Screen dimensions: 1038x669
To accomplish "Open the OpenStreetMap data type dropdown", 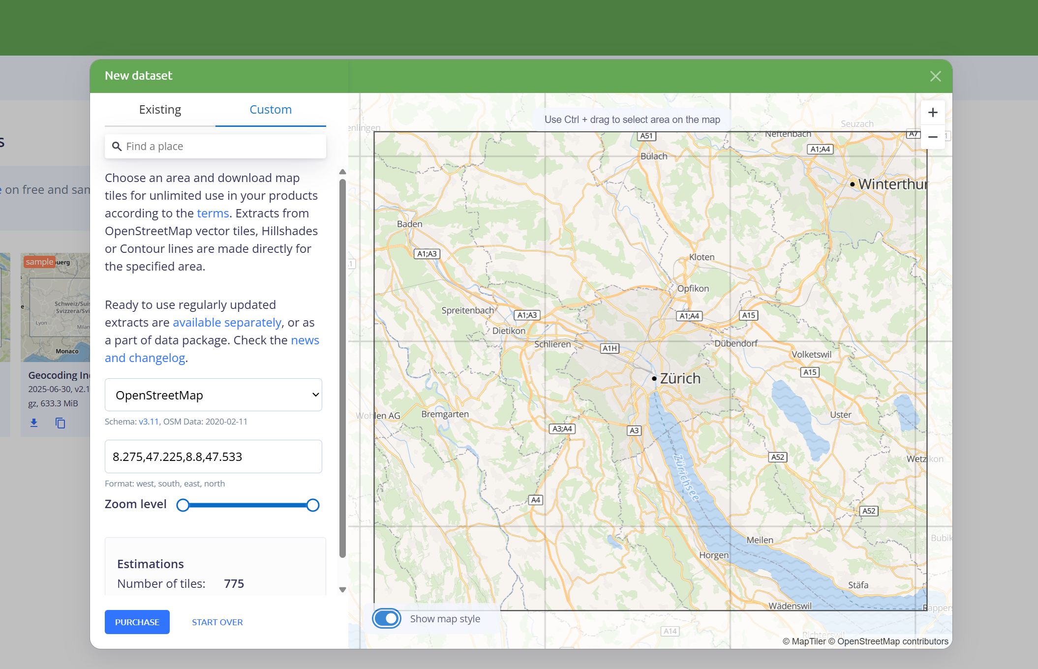I will pyautogui.click(x=213, y=395).
